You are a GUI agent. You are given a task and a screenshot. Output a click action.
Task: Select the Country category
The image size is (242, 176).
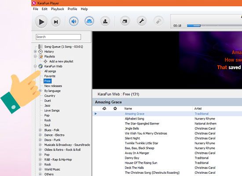[x=50, y=96]
